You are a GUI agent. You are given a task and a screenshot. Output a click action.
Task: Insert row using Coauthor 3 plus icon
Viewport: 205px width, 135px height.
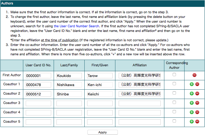pyautogui.click(x=191, y=103)
